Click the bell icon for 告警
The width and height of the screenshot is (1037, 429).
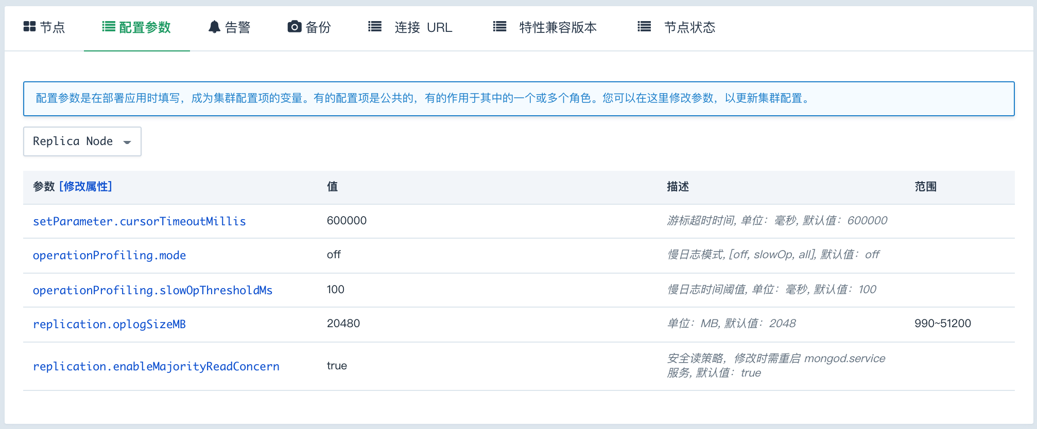tap(214, 27)
